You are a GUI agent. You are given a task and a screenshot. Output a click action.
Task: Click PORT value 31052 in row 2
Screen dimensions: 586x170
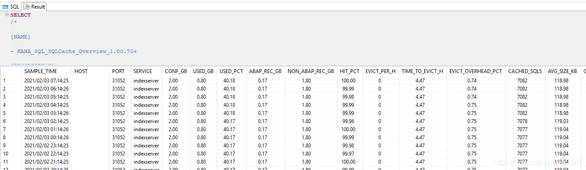118,88
